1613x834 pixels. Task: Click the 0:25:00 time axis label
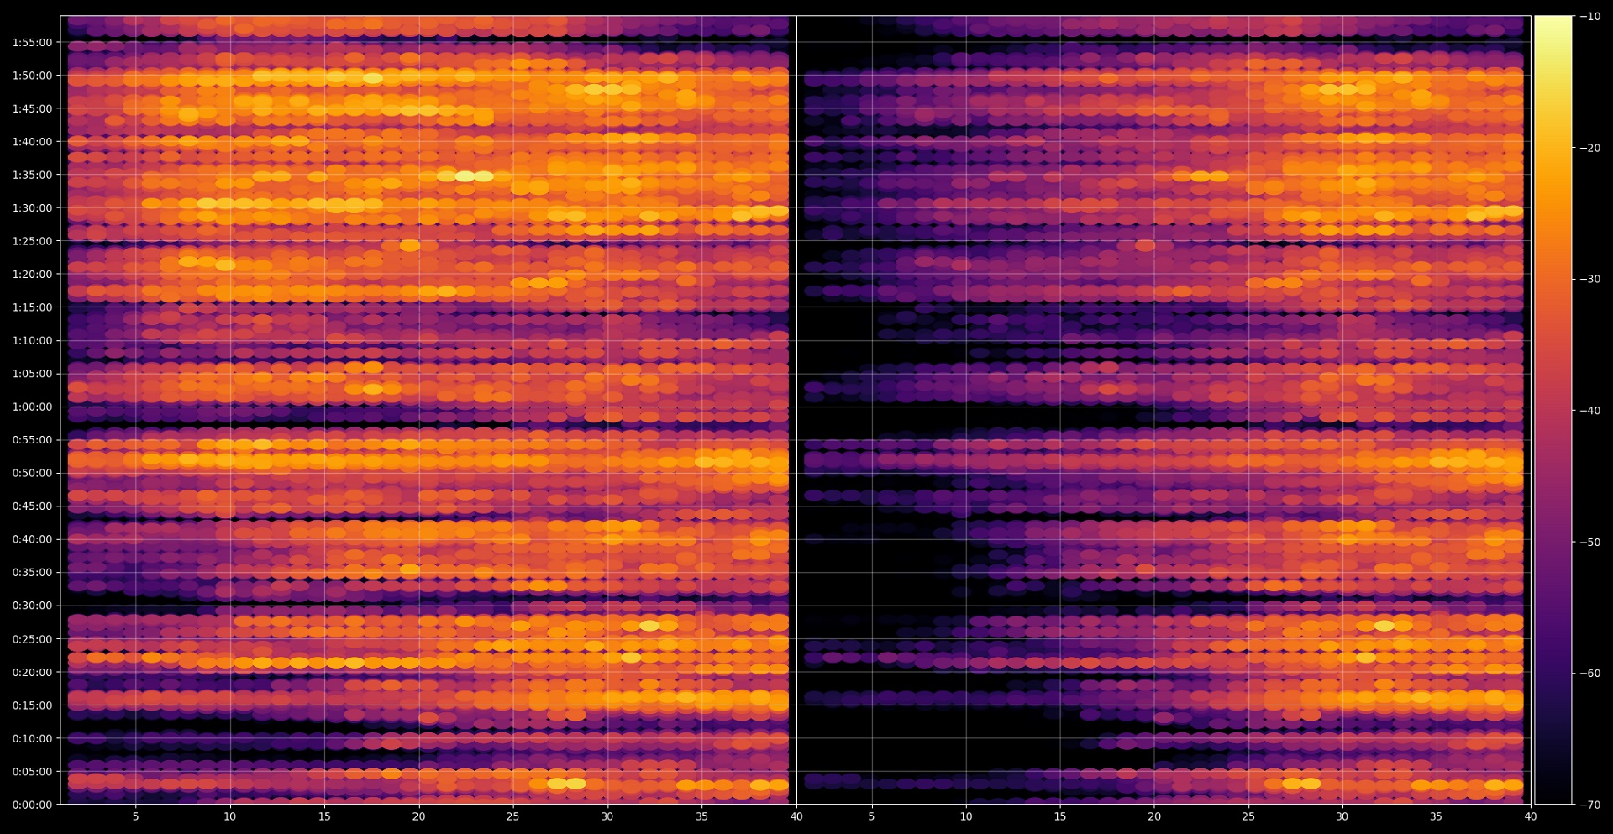click(x=32, y=639)
